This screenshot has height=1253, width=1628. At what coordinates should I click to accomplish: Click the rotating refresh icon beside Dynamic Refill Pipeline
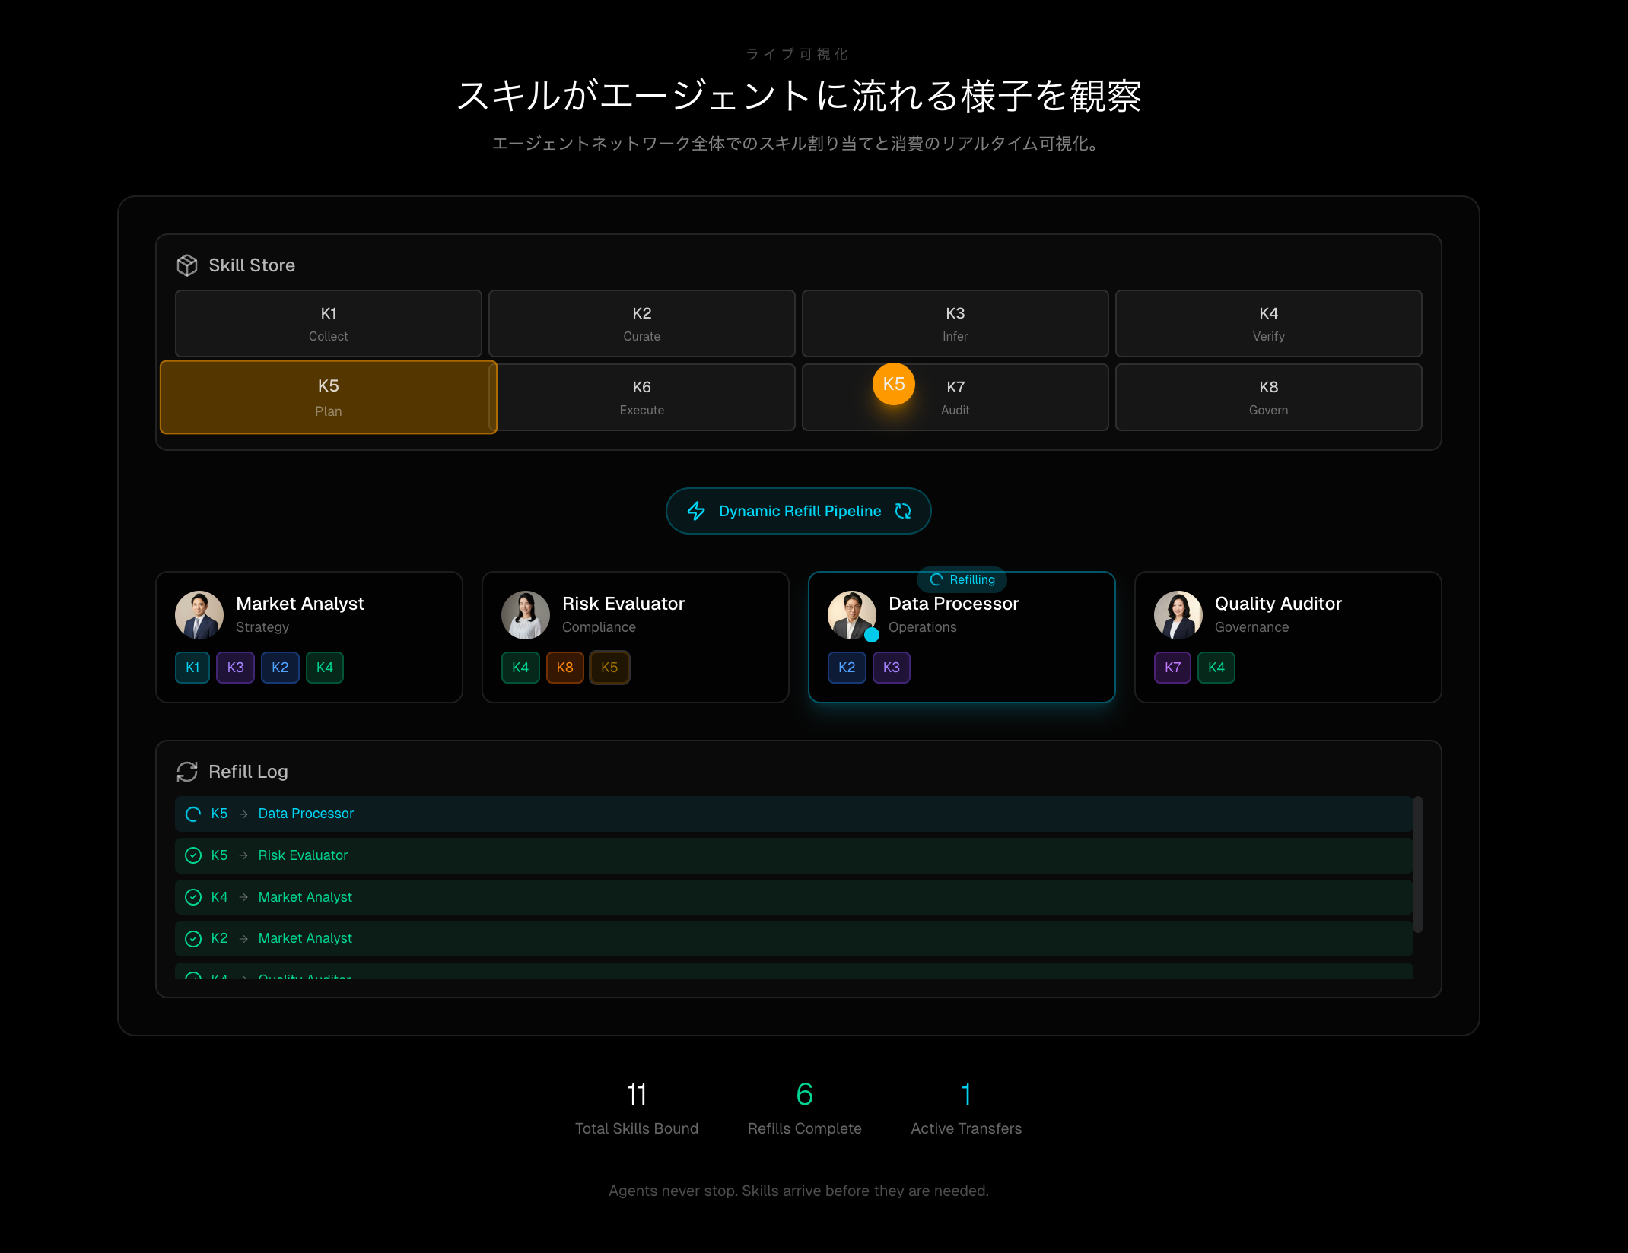(903, 511)
